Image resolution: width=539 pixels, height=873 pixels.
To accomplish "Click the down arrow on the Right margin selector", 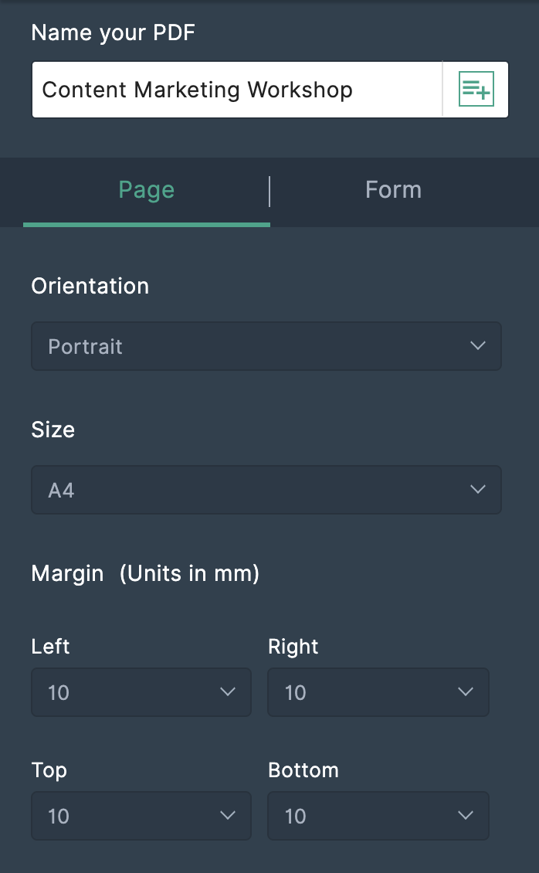I will pos(466,692).
